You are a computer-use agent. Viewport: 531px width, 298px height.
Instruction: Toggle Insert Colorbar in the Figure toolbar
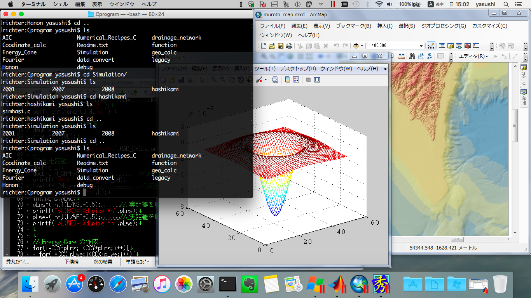(287, 80)
